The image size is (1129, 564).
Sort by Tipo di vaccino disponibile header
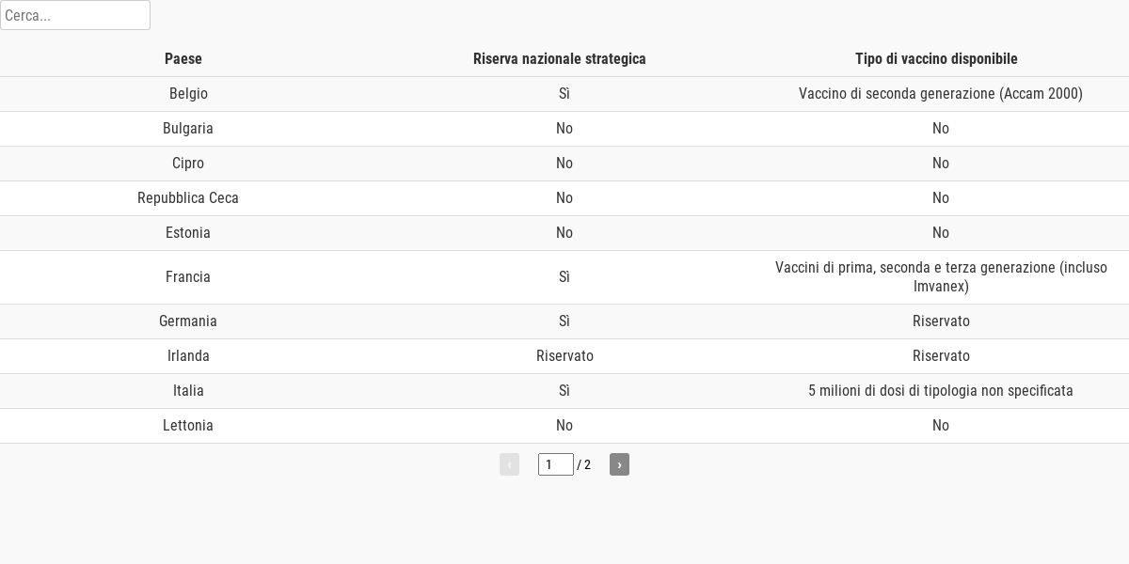(x=936, y=58)
